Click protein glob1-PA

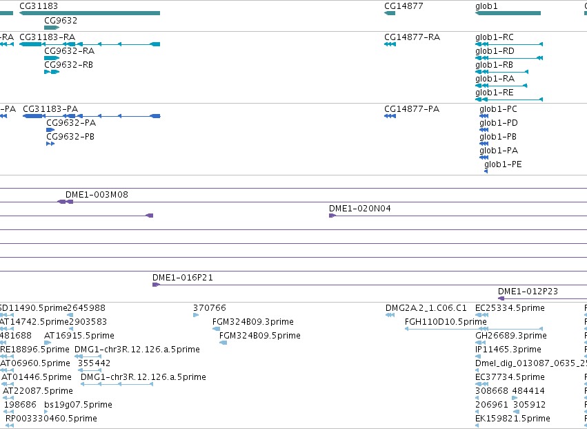coord(499,151)
